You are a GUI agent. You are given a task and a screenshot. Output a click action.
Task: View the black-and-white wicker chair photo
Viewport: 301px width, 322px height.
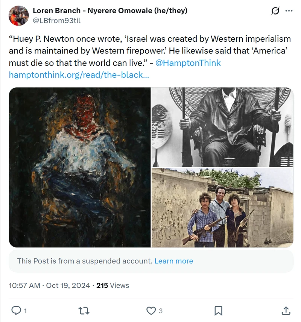tap(222, 127)
